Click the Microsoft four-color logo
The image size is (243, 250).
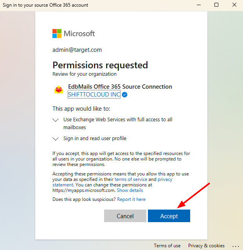[x=57, y=33]
